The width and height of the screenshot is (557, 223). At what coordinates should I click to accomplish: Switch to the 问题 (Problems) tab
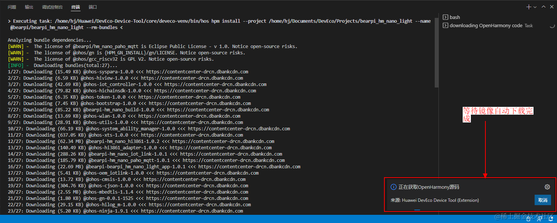pyautogui.click(x=12, y=7)
